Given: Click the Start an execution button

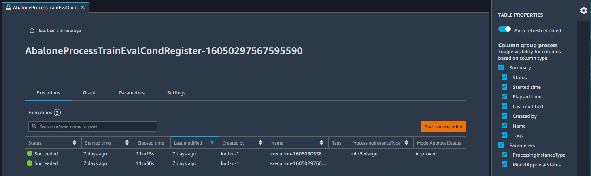Looking at the screenshot, I should coord(443,127).
